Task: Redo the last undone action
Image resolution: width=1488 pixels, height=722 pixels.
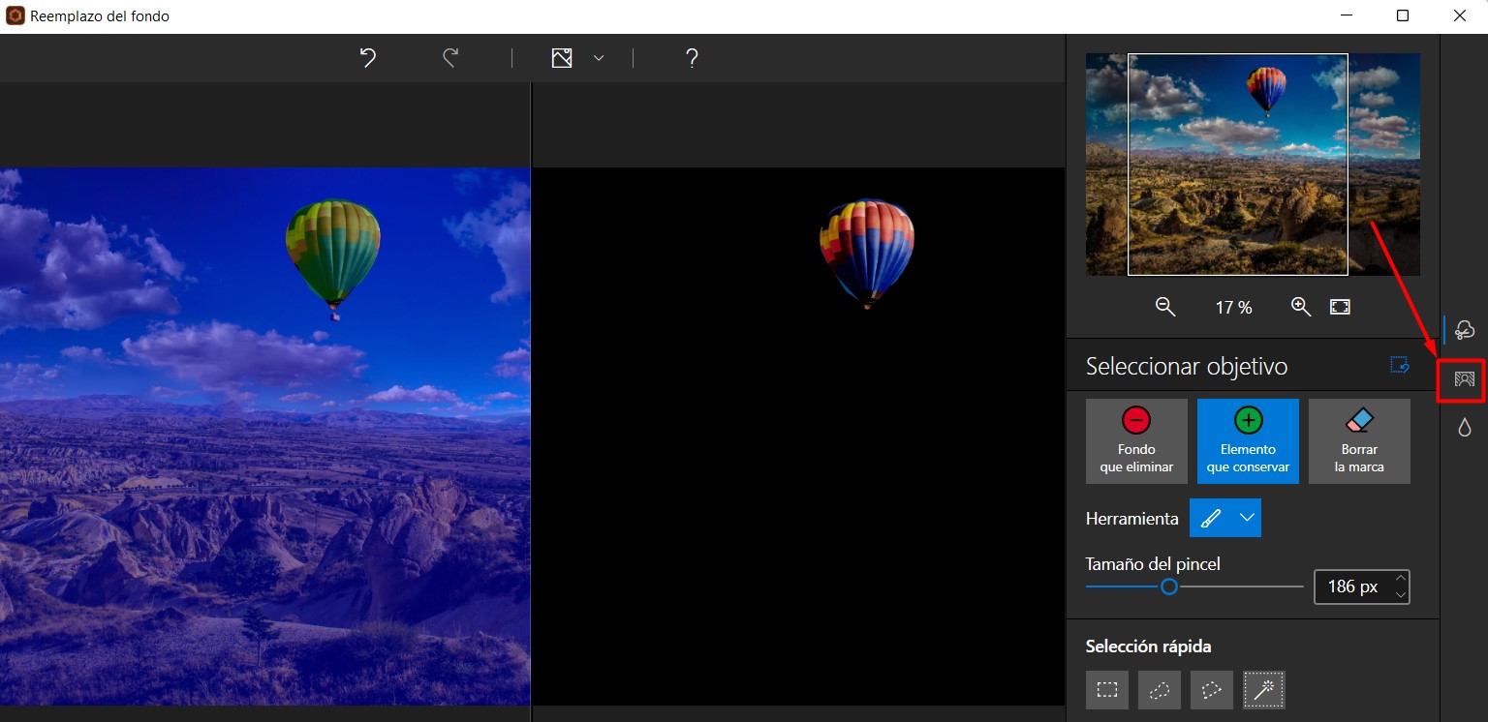Action: coord(450,58)
